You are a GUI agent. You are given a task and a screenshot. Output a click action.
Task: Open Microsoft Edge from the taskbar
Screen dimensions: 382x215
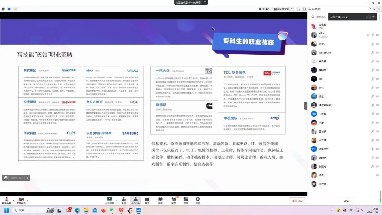click(77, 210)
